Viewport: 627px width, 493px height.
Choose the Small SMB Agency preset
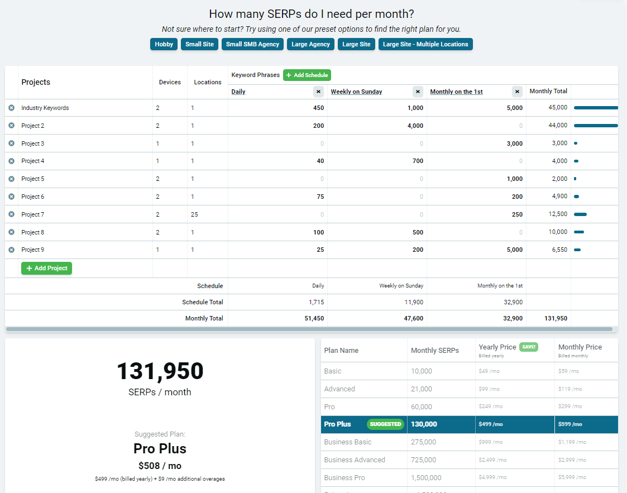pos(252,44)
